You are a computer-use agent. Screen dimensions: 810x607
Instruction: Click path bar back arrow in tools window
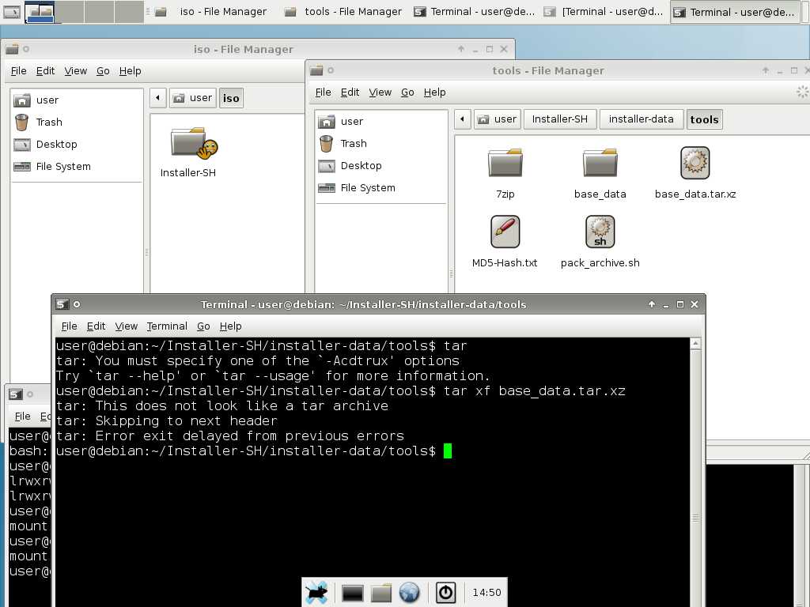pyautogui.click(x=462, y=119)
